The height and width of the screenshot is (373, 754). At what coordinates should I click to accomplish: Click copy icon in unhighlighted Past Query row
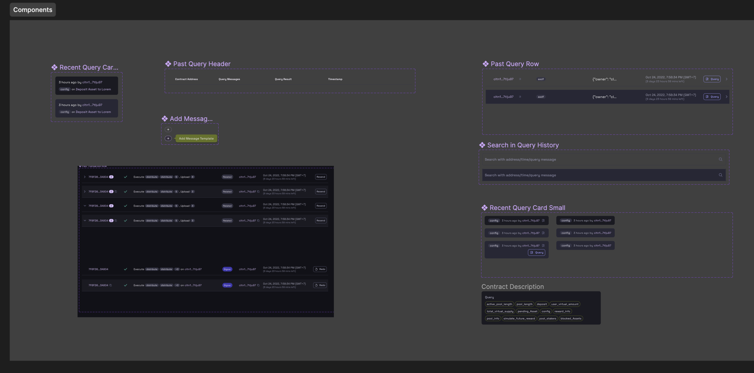click(x=520, y=79)
